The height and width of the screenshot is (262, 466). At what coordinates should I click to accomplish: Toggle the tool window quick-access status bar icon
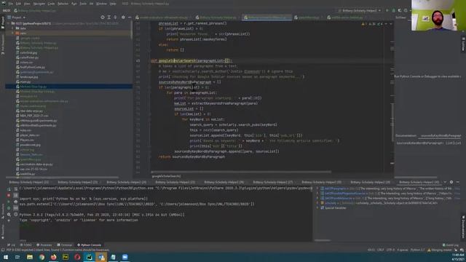pyautogui.click(x=3, y=250)
